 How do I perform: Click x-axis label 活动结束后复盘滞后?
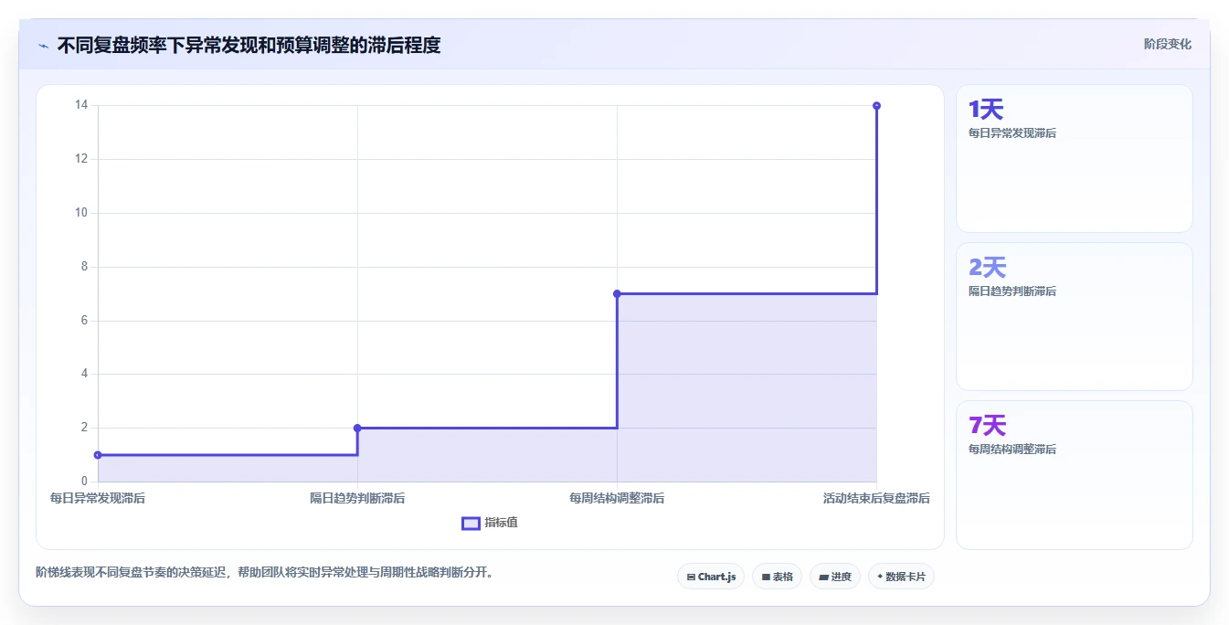click(876, 498)
